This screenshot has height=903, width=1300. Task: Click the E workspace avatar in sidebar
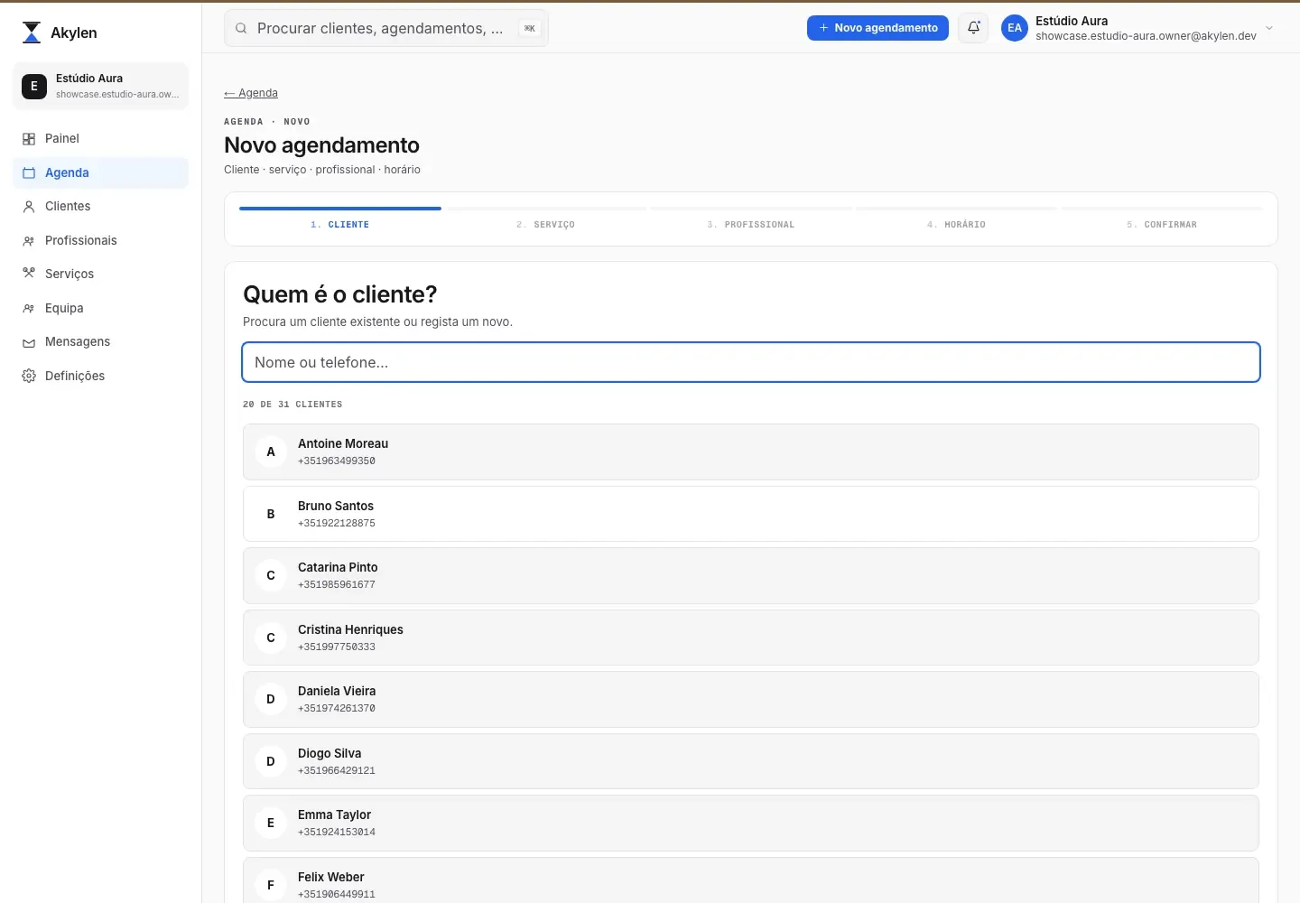tap(34, 86)
